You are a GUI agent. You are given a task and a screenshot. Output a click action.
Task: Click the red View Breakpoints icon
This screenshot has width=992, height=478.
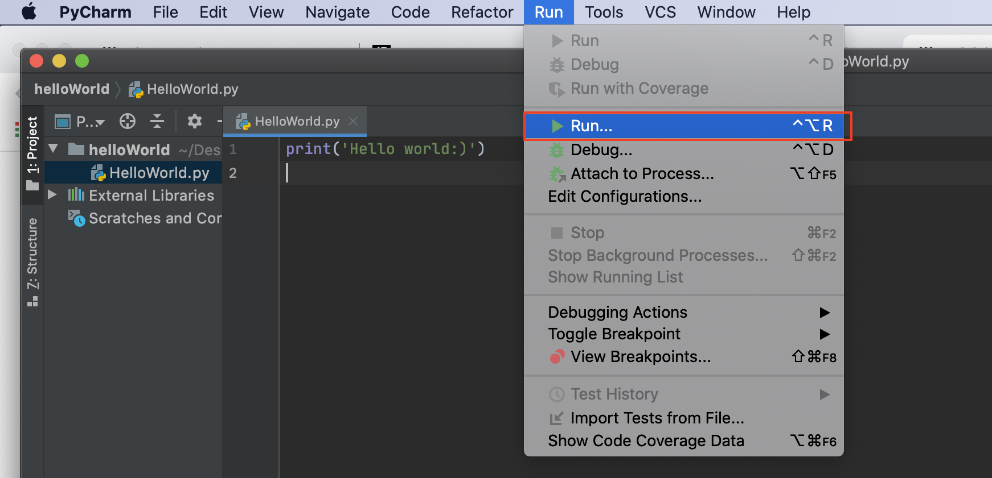pos(557,356)
